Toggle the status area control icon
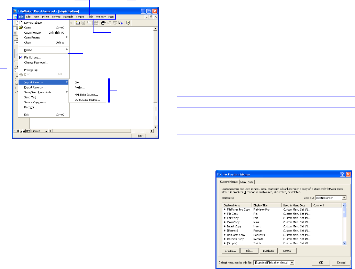Screen dimensions: 355x269 coord(28,131)
